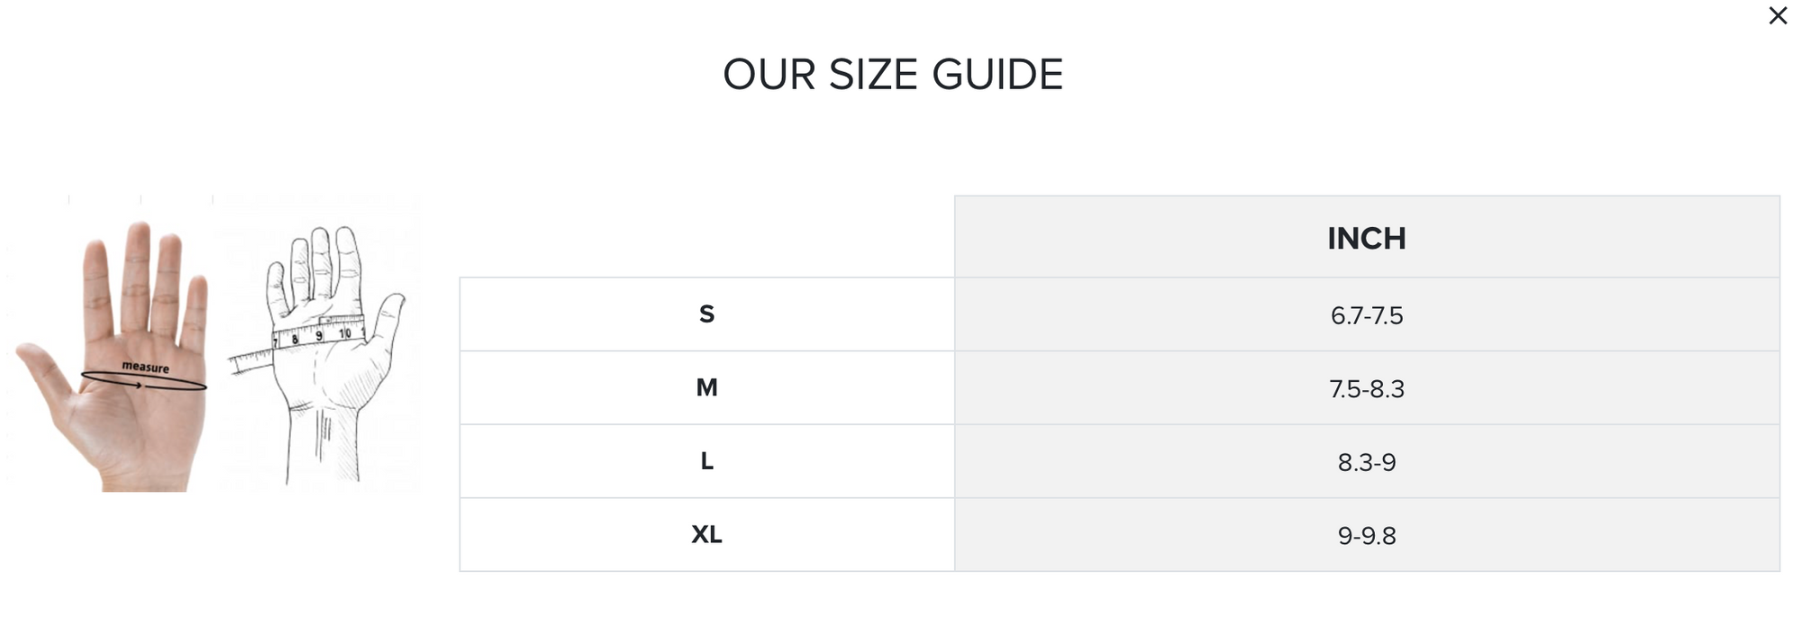Click the 6.7-7.5 inch value
The width and height of the screenshot is (1802, 617).
pos(1366,315)
